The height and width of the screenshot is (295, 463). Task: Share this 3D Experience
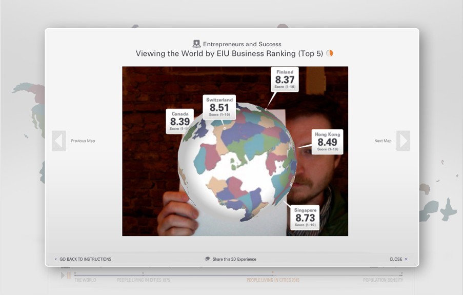(234, 259)
